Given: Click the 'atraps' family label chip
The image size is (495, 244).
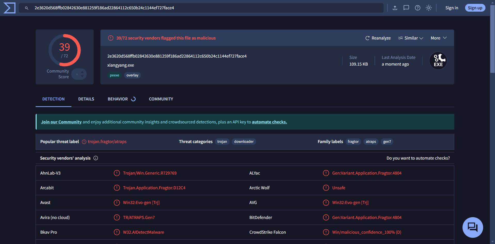Looking at the screenshot, I should 371,142.
